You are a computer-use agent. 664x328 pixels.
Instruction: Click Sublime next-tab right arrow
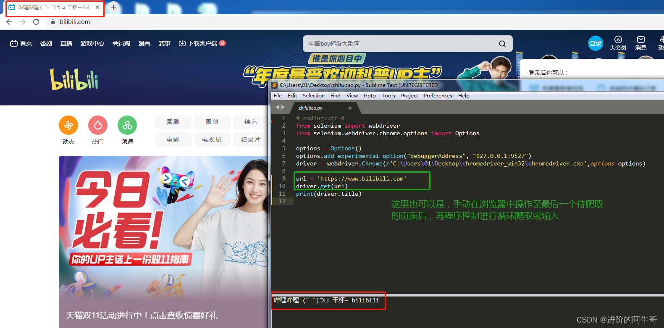283,107
